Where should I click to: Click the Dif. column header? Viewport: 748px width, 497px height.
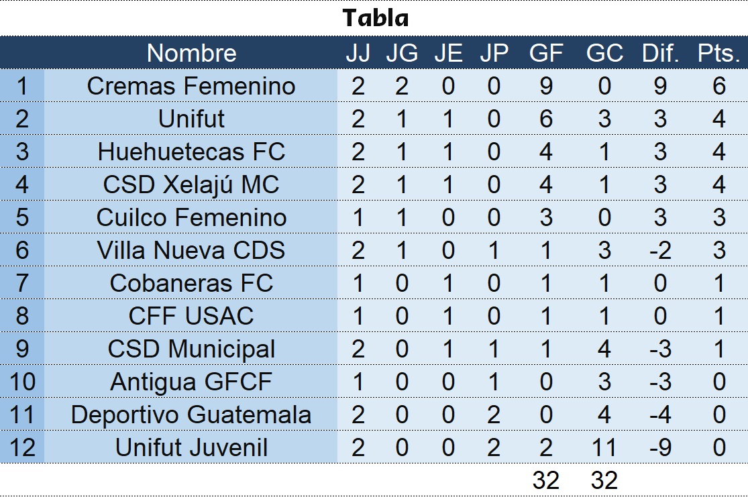661,53
